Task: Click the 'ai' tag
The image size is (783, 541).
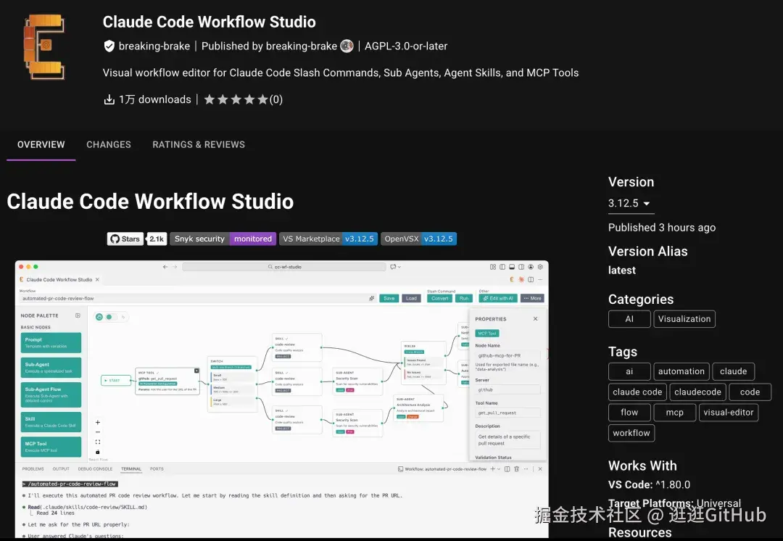Action: (x=629, y=371)
